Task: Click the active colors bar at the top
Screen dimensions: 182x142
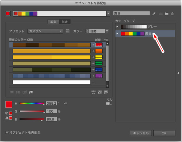Action: [x=60, y=14]
